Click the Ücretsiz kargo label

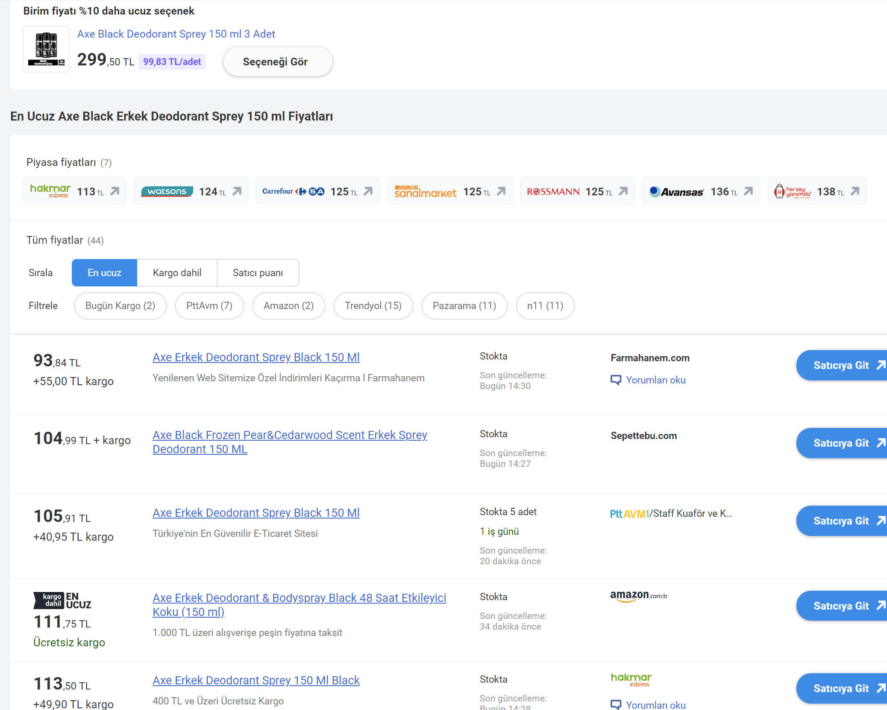click(69, 642)
